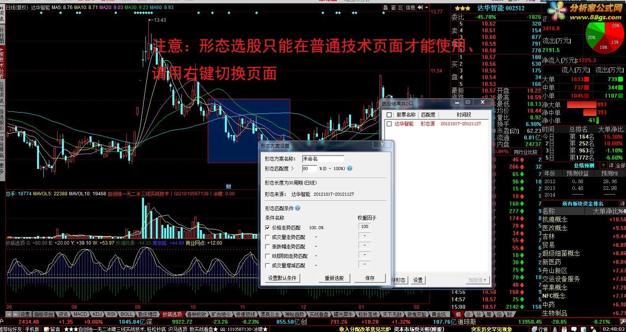Click the 抗癌概念 sector row

(x=584, y=219)
